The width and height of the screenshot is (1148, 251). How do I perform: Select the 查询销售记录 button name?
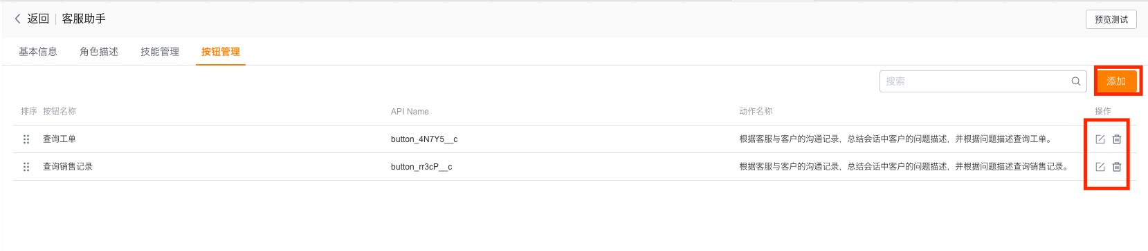pyautogui.click(x=68, y=167)
